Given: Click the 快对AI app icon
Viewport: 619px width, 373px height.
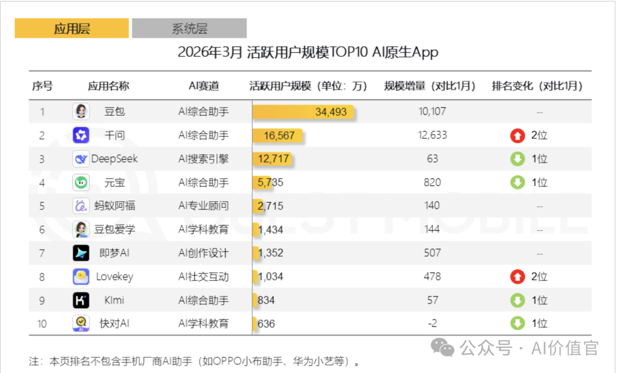Looking at the screenshot, I should (x=81, y=324).
